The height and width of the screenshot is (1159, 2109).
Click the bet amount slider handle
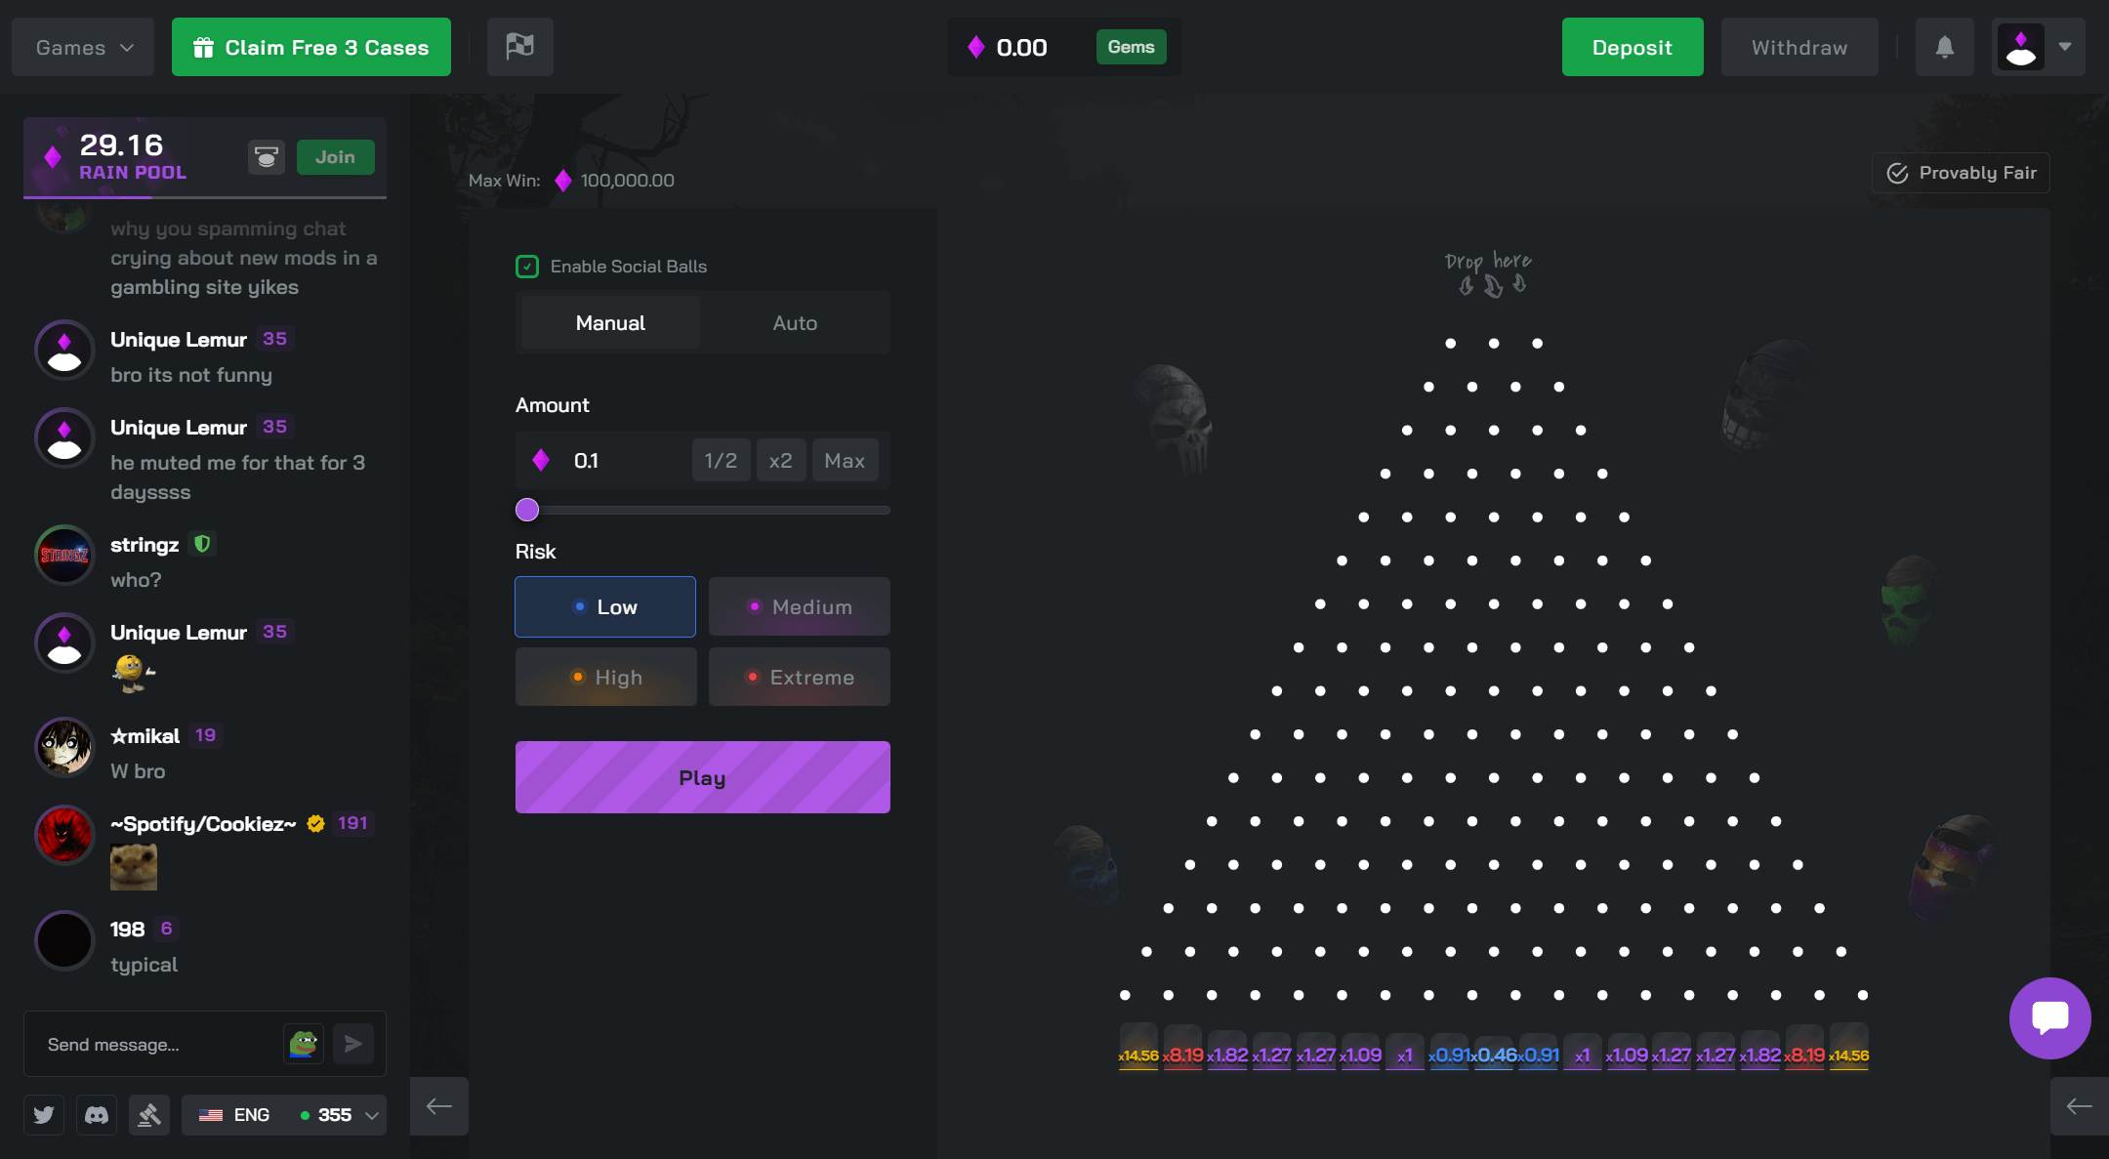click(x=527, y=510)
